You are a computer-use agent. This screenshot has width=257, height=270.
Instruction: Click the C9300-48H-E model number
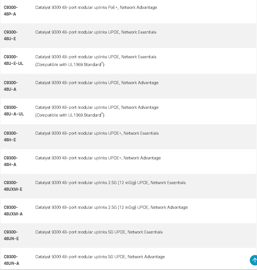coord(11,136)
